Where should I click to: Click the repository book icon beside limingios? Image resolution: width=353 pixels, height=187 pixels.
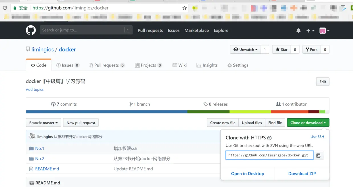28,49
